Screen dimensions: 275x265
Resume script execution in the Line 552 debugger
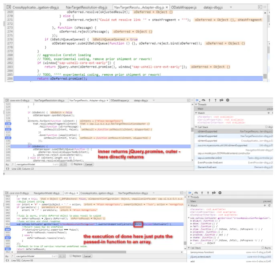point(190,193)
